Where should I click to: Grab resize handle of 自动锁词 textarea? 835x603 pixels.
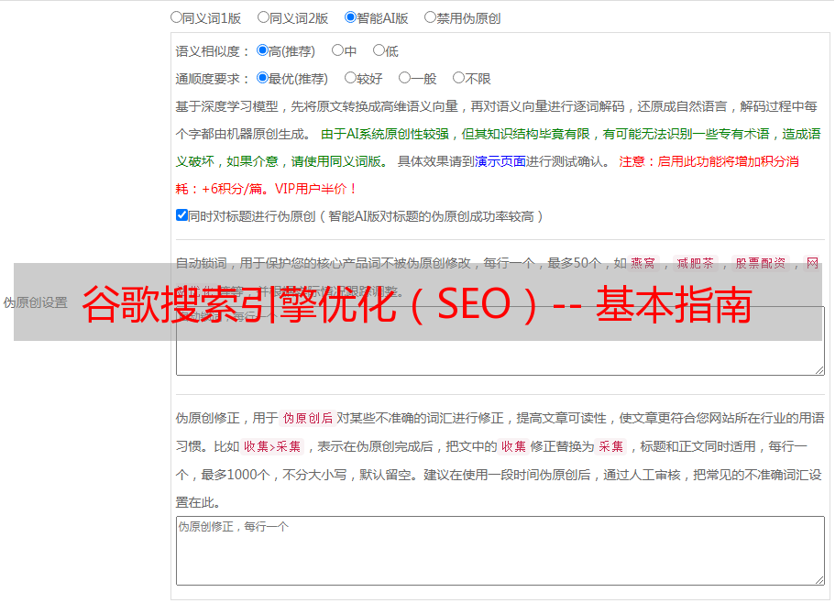(x=819, y=370)
